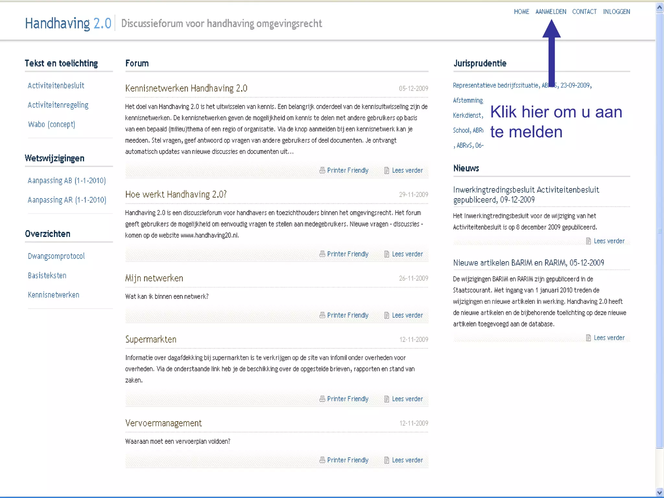This screenshot has width=664, height=498.
Task: Open CONTACT page from top menu
Action: tap(584, 12)
